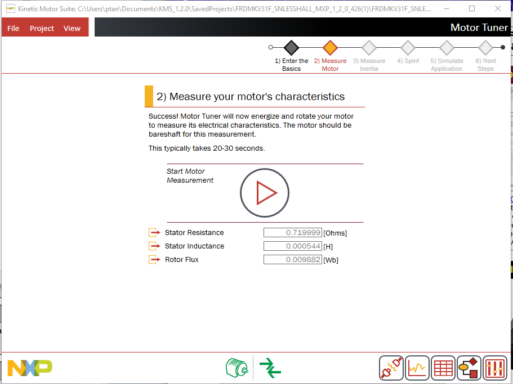Open the File menu
Screen dimensions: 513x384
[x=13, y=29]
